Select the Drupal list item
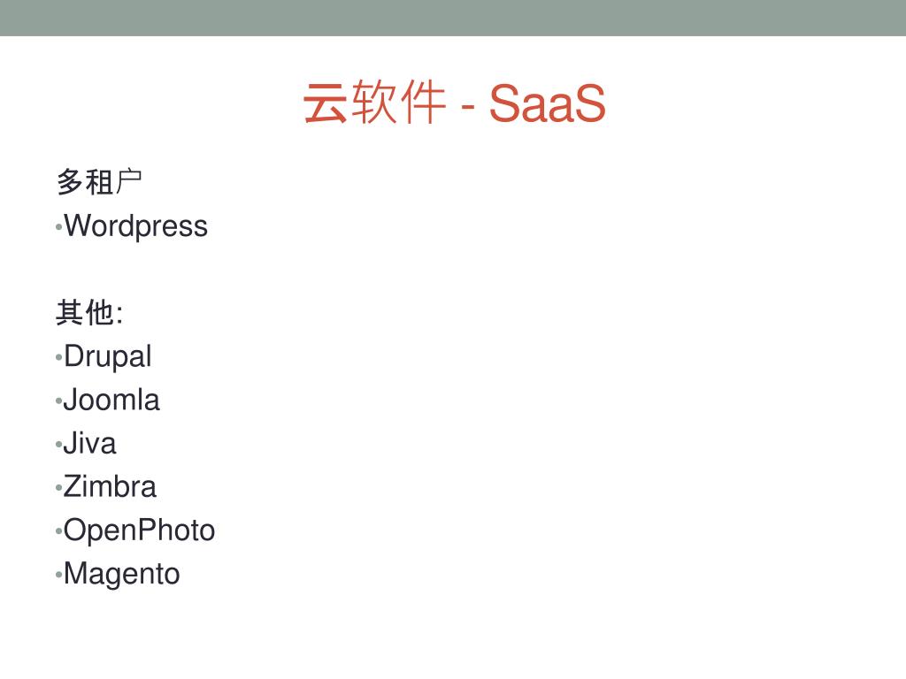The width and height of the screenshot is (906, 679). point(108,356)
